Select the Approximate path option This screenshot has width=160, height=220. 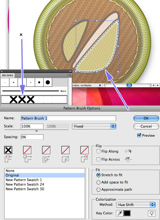pyautogui.click(x=98, y=190)
